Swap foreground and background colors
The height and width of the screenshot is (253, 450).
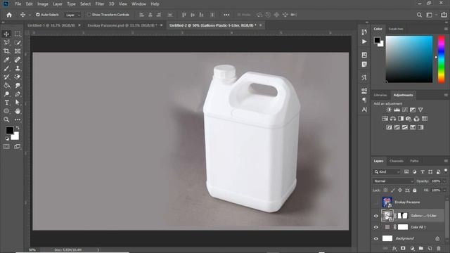click(18, 128)
